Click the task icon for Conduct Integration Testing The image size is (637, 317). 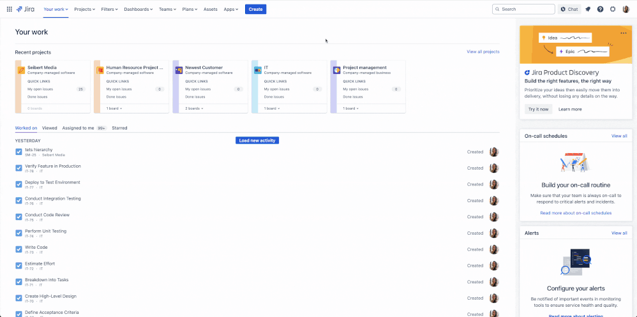pyautogui.click(x=19, y=200)
